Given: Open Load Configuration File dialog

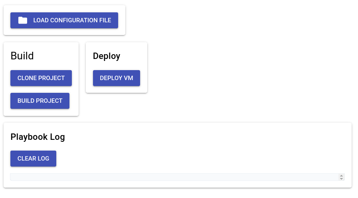Looking at the screenshot, I should click(x=64, y=20).
